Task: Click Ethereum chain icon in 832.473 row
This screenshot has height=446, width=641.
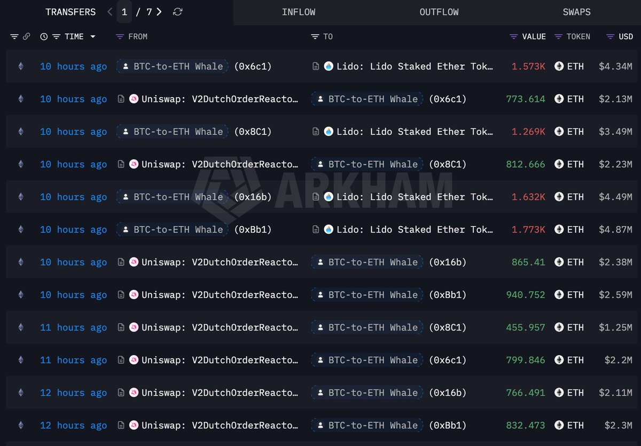Action: pos(21,425)
